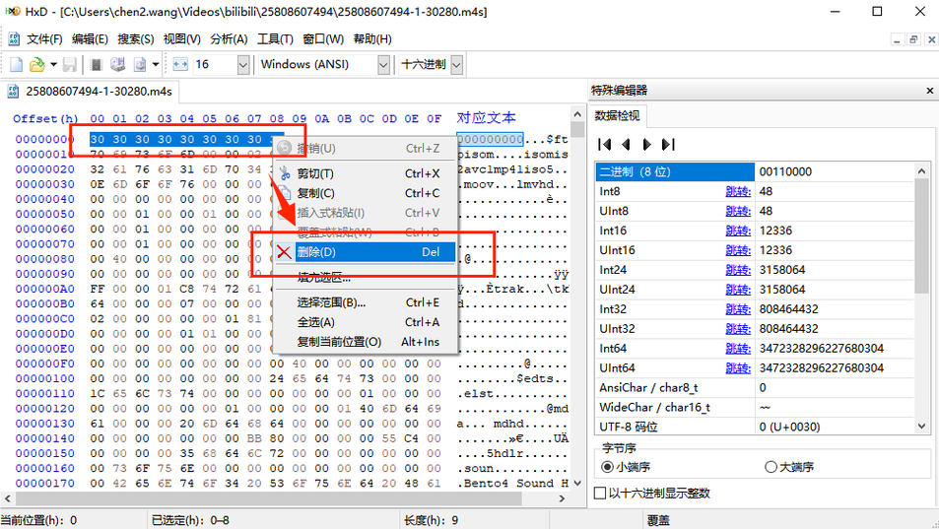
Task: Open the 分析(A) menu
Action: tap(229, 38)
